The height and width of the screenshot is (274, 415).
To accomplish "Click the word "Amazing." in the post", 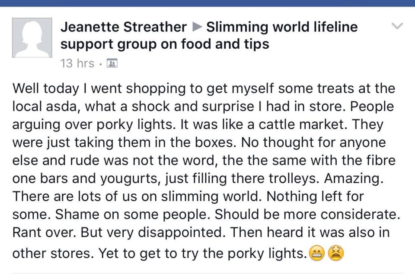I will (x=354, y=179).
